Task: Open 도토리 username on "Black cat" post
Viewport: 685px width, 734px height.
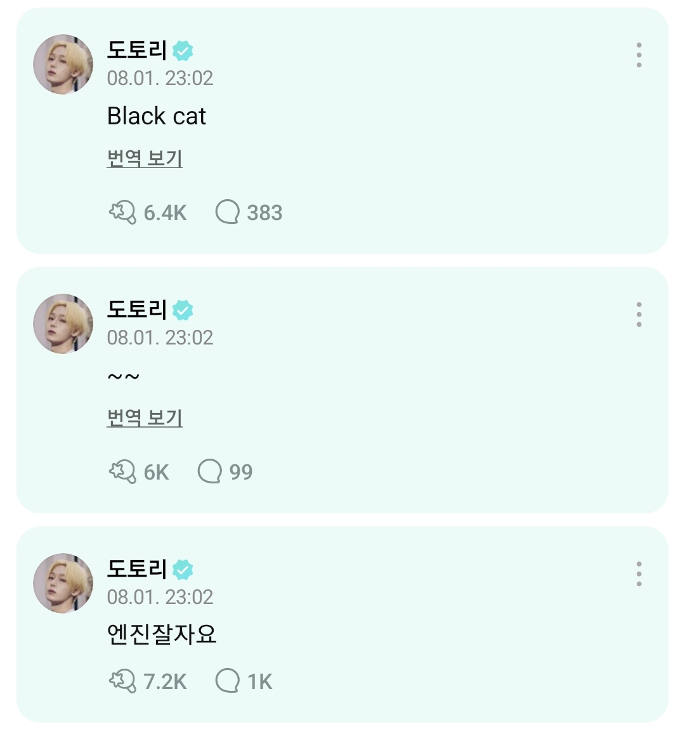Action: pyautogui.click(x=136, y=49)
